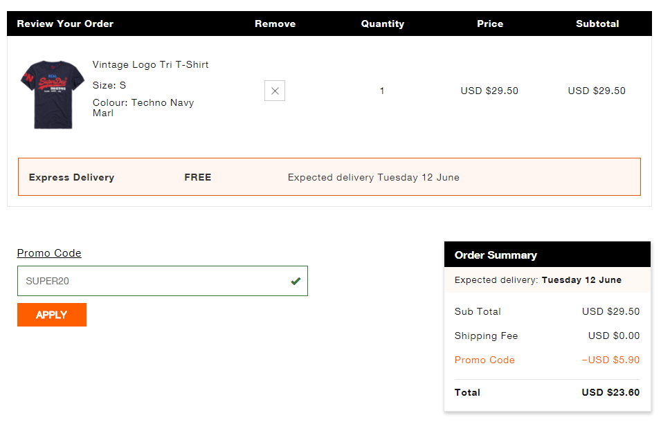This screenshot has width=661, height=422.
Task: Click the Shipping Fee row label
Action: coord(486,336)
